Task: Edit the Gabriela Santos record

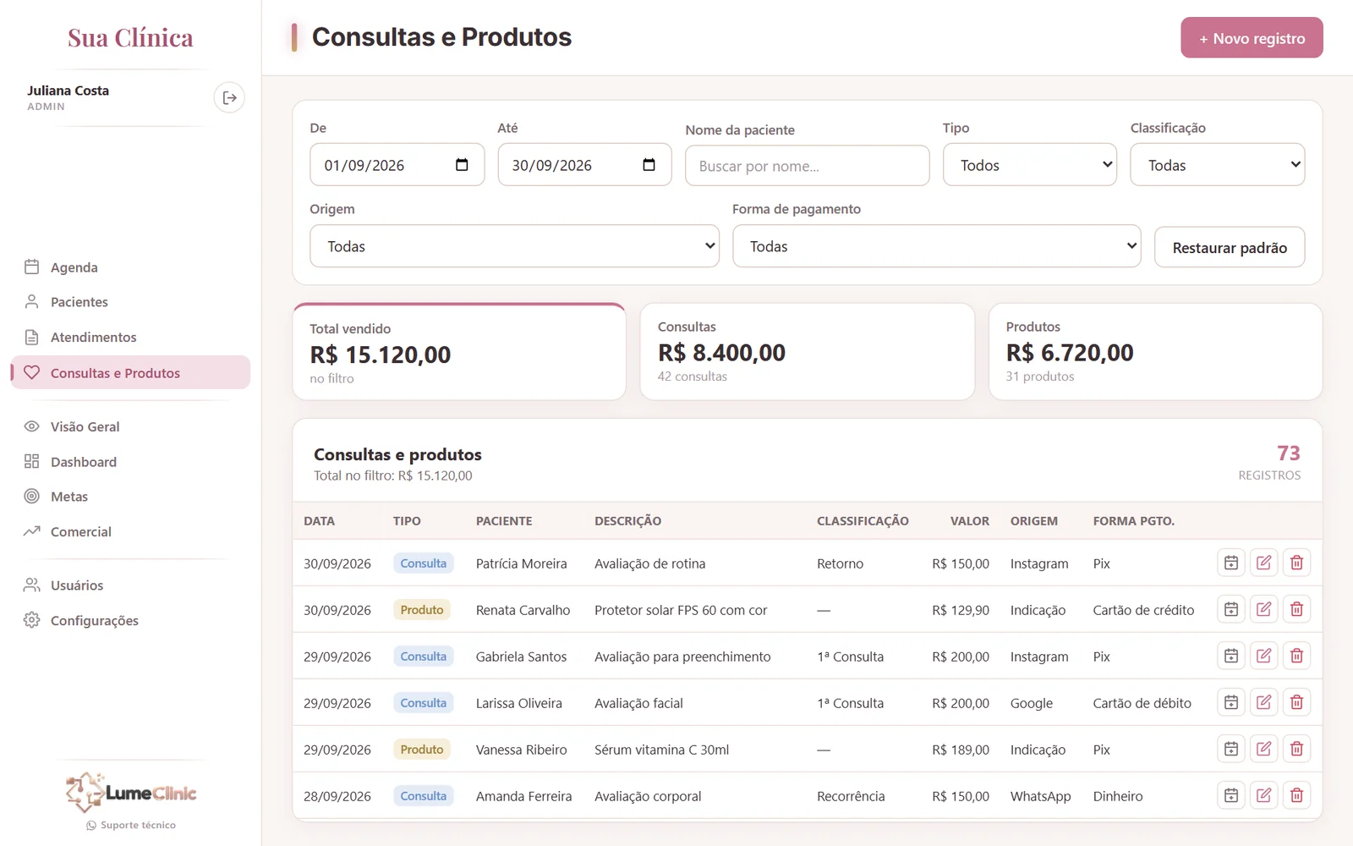Action: (1263, 656)
